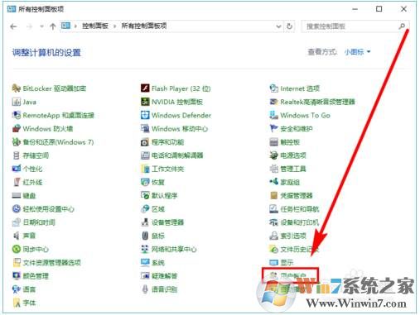
Task: Click 所有控制面板项 breadcrumb in address bar
Action: click(144, 26)
